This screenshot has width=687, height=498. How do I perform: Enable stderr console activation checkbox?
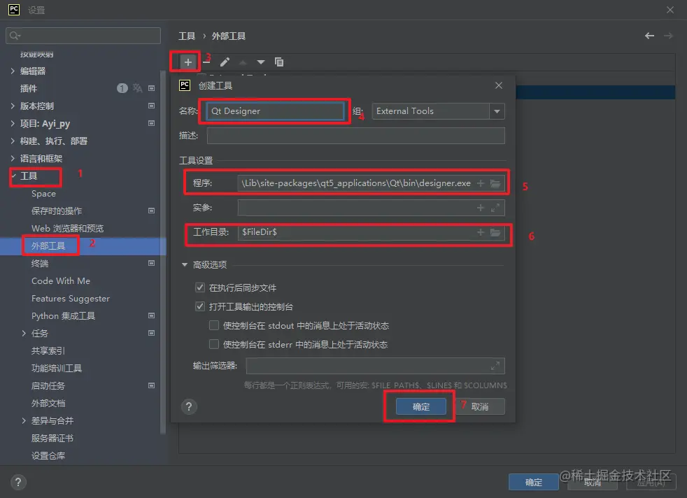pos(214,344)
